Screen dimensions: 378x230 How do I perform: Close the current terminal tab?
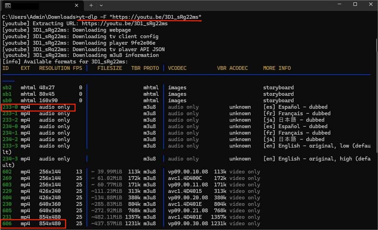pos(77,5)
